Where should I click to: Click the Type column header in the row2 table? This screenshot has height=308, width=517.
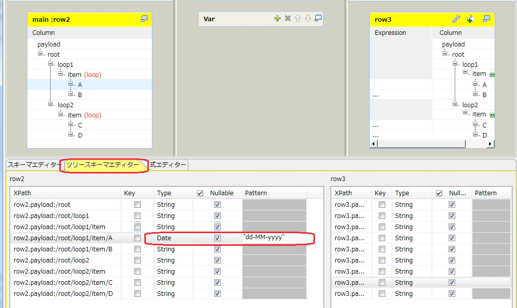pyautogui.click(x=173, y=193)
